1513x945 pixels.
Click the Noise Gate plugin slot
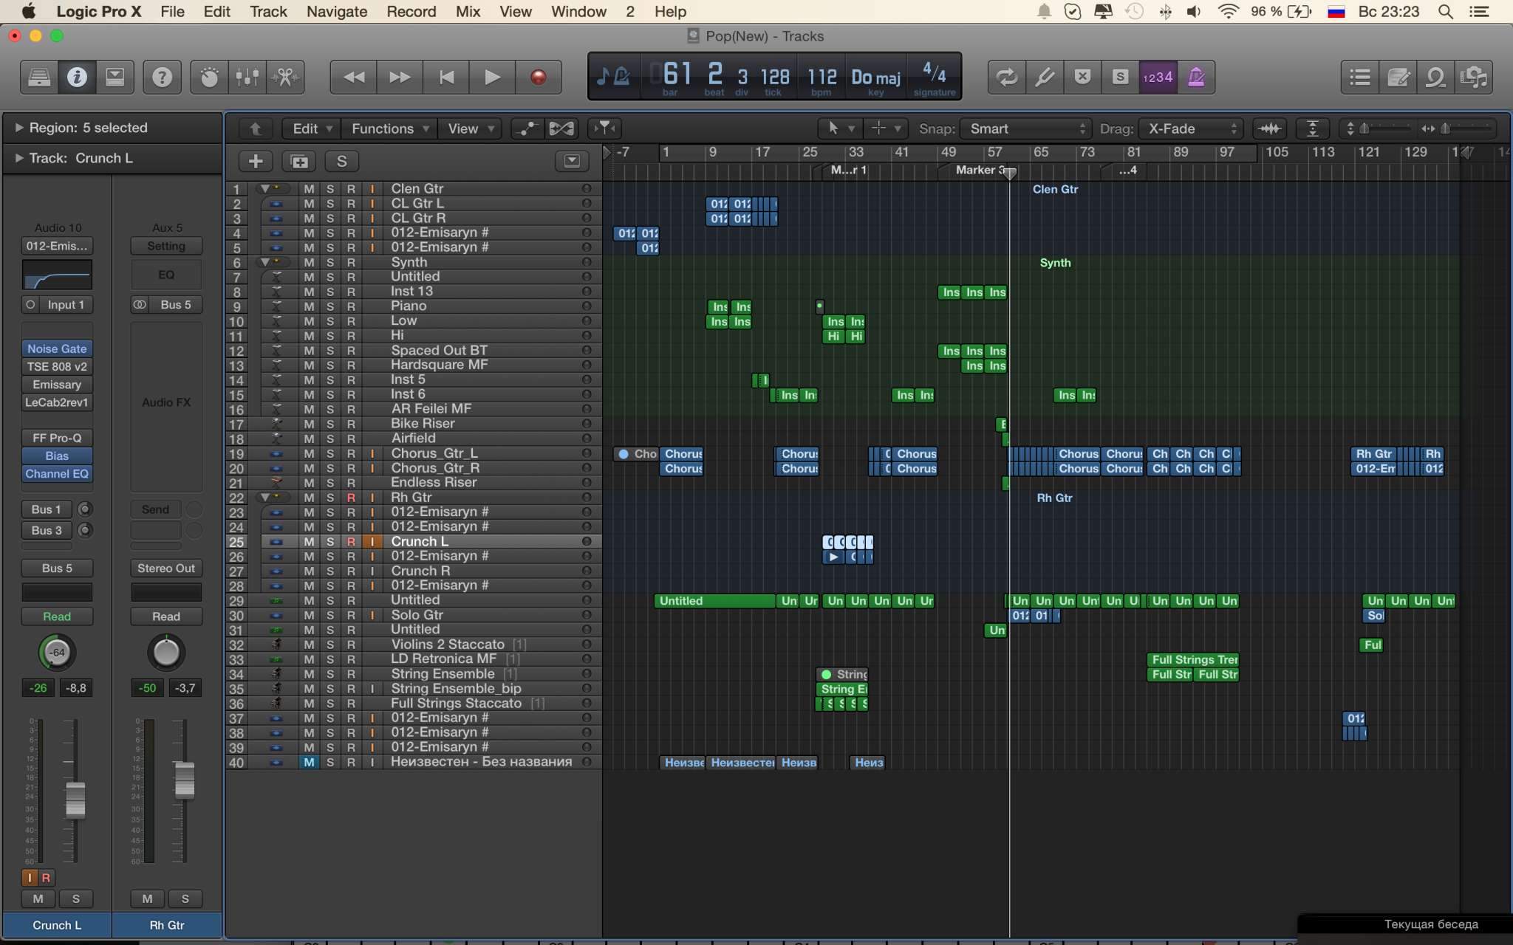point(57,348)
